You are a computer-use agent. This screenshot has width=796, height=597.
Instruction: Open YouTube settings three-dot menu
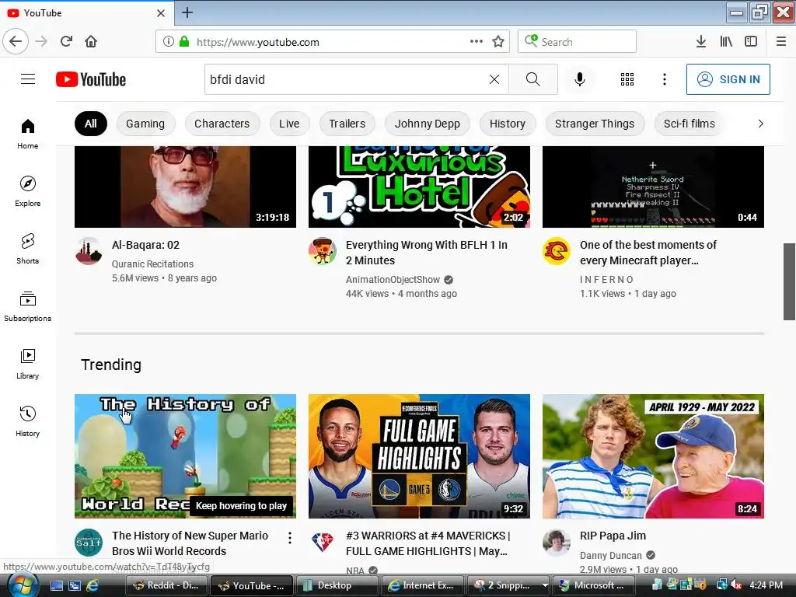664,79
